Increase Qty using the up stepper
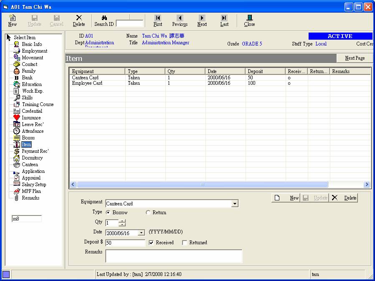The height and width of the screenshot is (281, 375). pos(122,222)
